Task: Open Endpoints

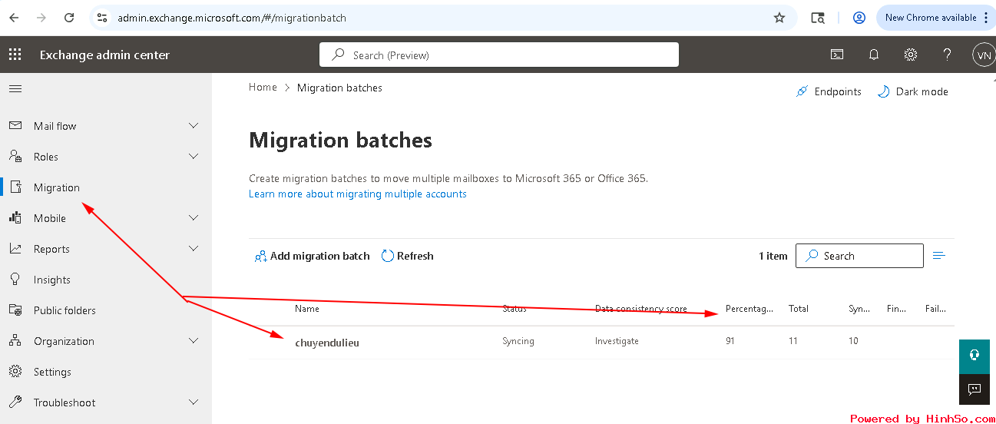Action: coord(829,91)
